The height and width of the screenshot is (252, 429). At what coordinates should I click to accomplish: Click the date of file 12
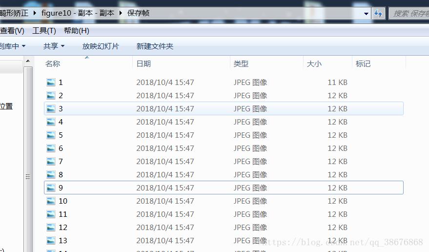(165, 228)
